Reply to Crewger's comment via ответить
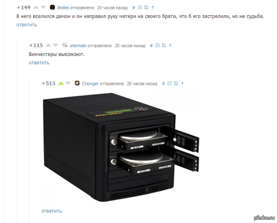This screenshot has height=223, width=277. tap(51, 211)
